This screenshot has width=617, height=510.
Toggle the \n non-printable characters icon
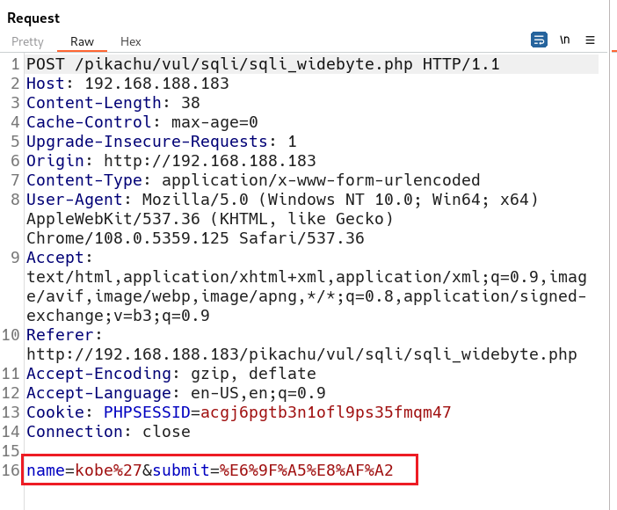click(564, 40)
